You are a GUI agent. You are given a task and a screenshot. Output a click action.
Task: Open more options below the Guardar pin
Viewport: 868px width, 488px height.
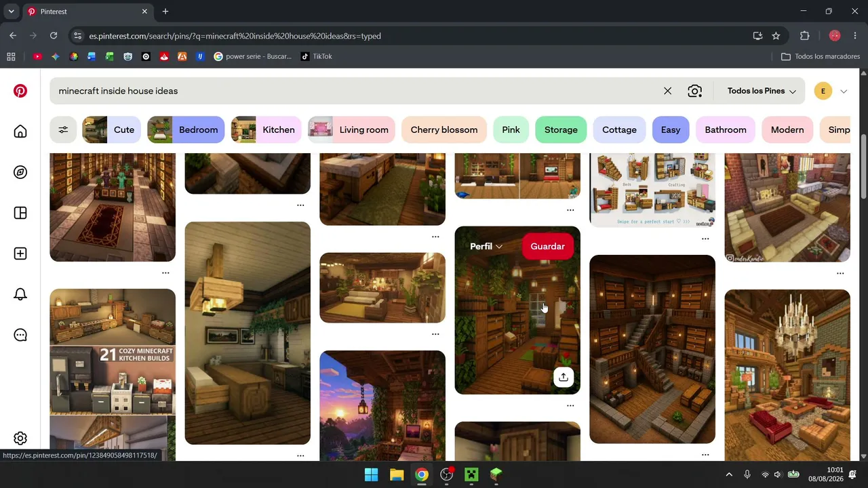tap(570, 405)
